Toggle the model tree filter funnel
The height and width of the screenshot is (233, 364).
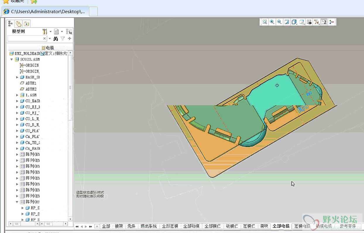[62, 38]
